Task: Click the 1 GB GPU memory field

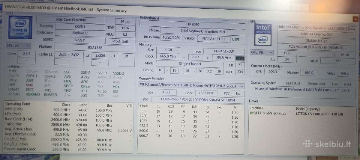Action: [x=286, y=53]
